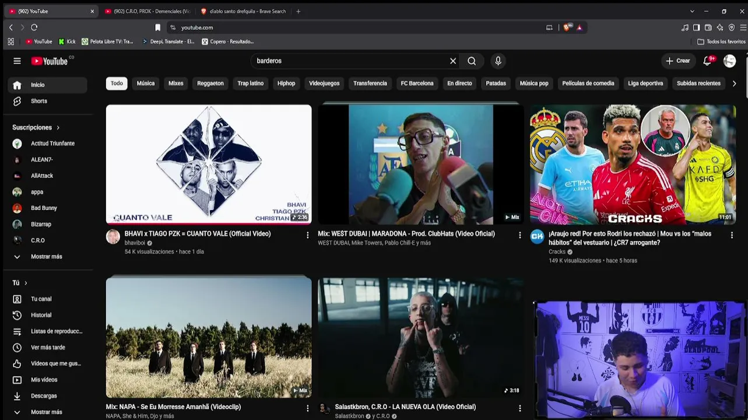
Task: Switch to the C.R.O, PROK Demenciales tab
Action: 148,11
